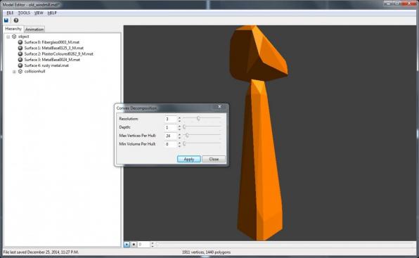Click the Resolution slider handle
Screen dimensions: 419x258
(x=198, y=118)
